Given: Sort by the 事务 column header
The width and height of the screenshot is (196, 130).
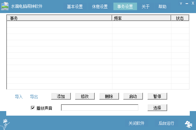Looking at the screenshot, I should (x=59, y=18).
